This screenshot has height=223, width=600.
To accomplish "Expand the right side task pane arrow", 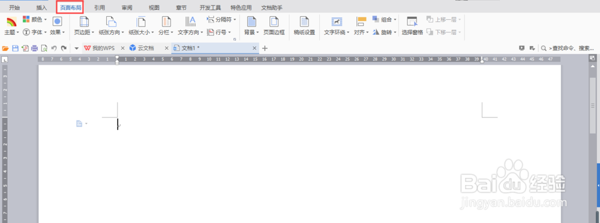I will [598, 185].
